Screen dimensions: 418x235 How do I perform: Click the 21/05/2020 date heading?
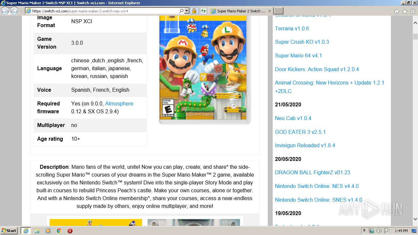pos(288,104)
